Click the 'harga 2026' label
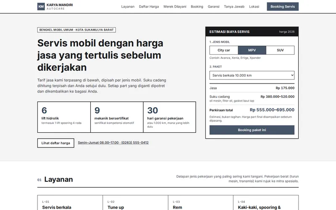The width and height of the screenshot is (336, 210). 287,32
